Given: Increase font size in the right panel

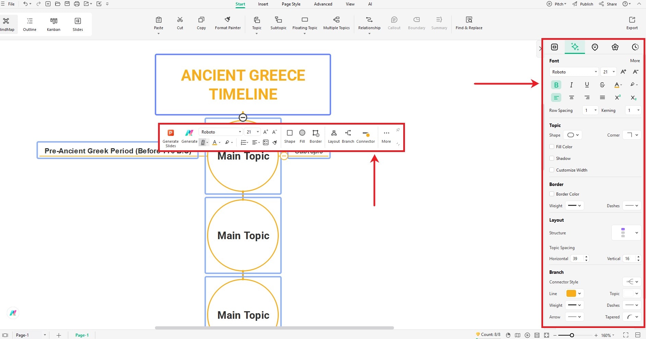Looking at the screenshot, I should pyautogui.click(x=623, y=72).
